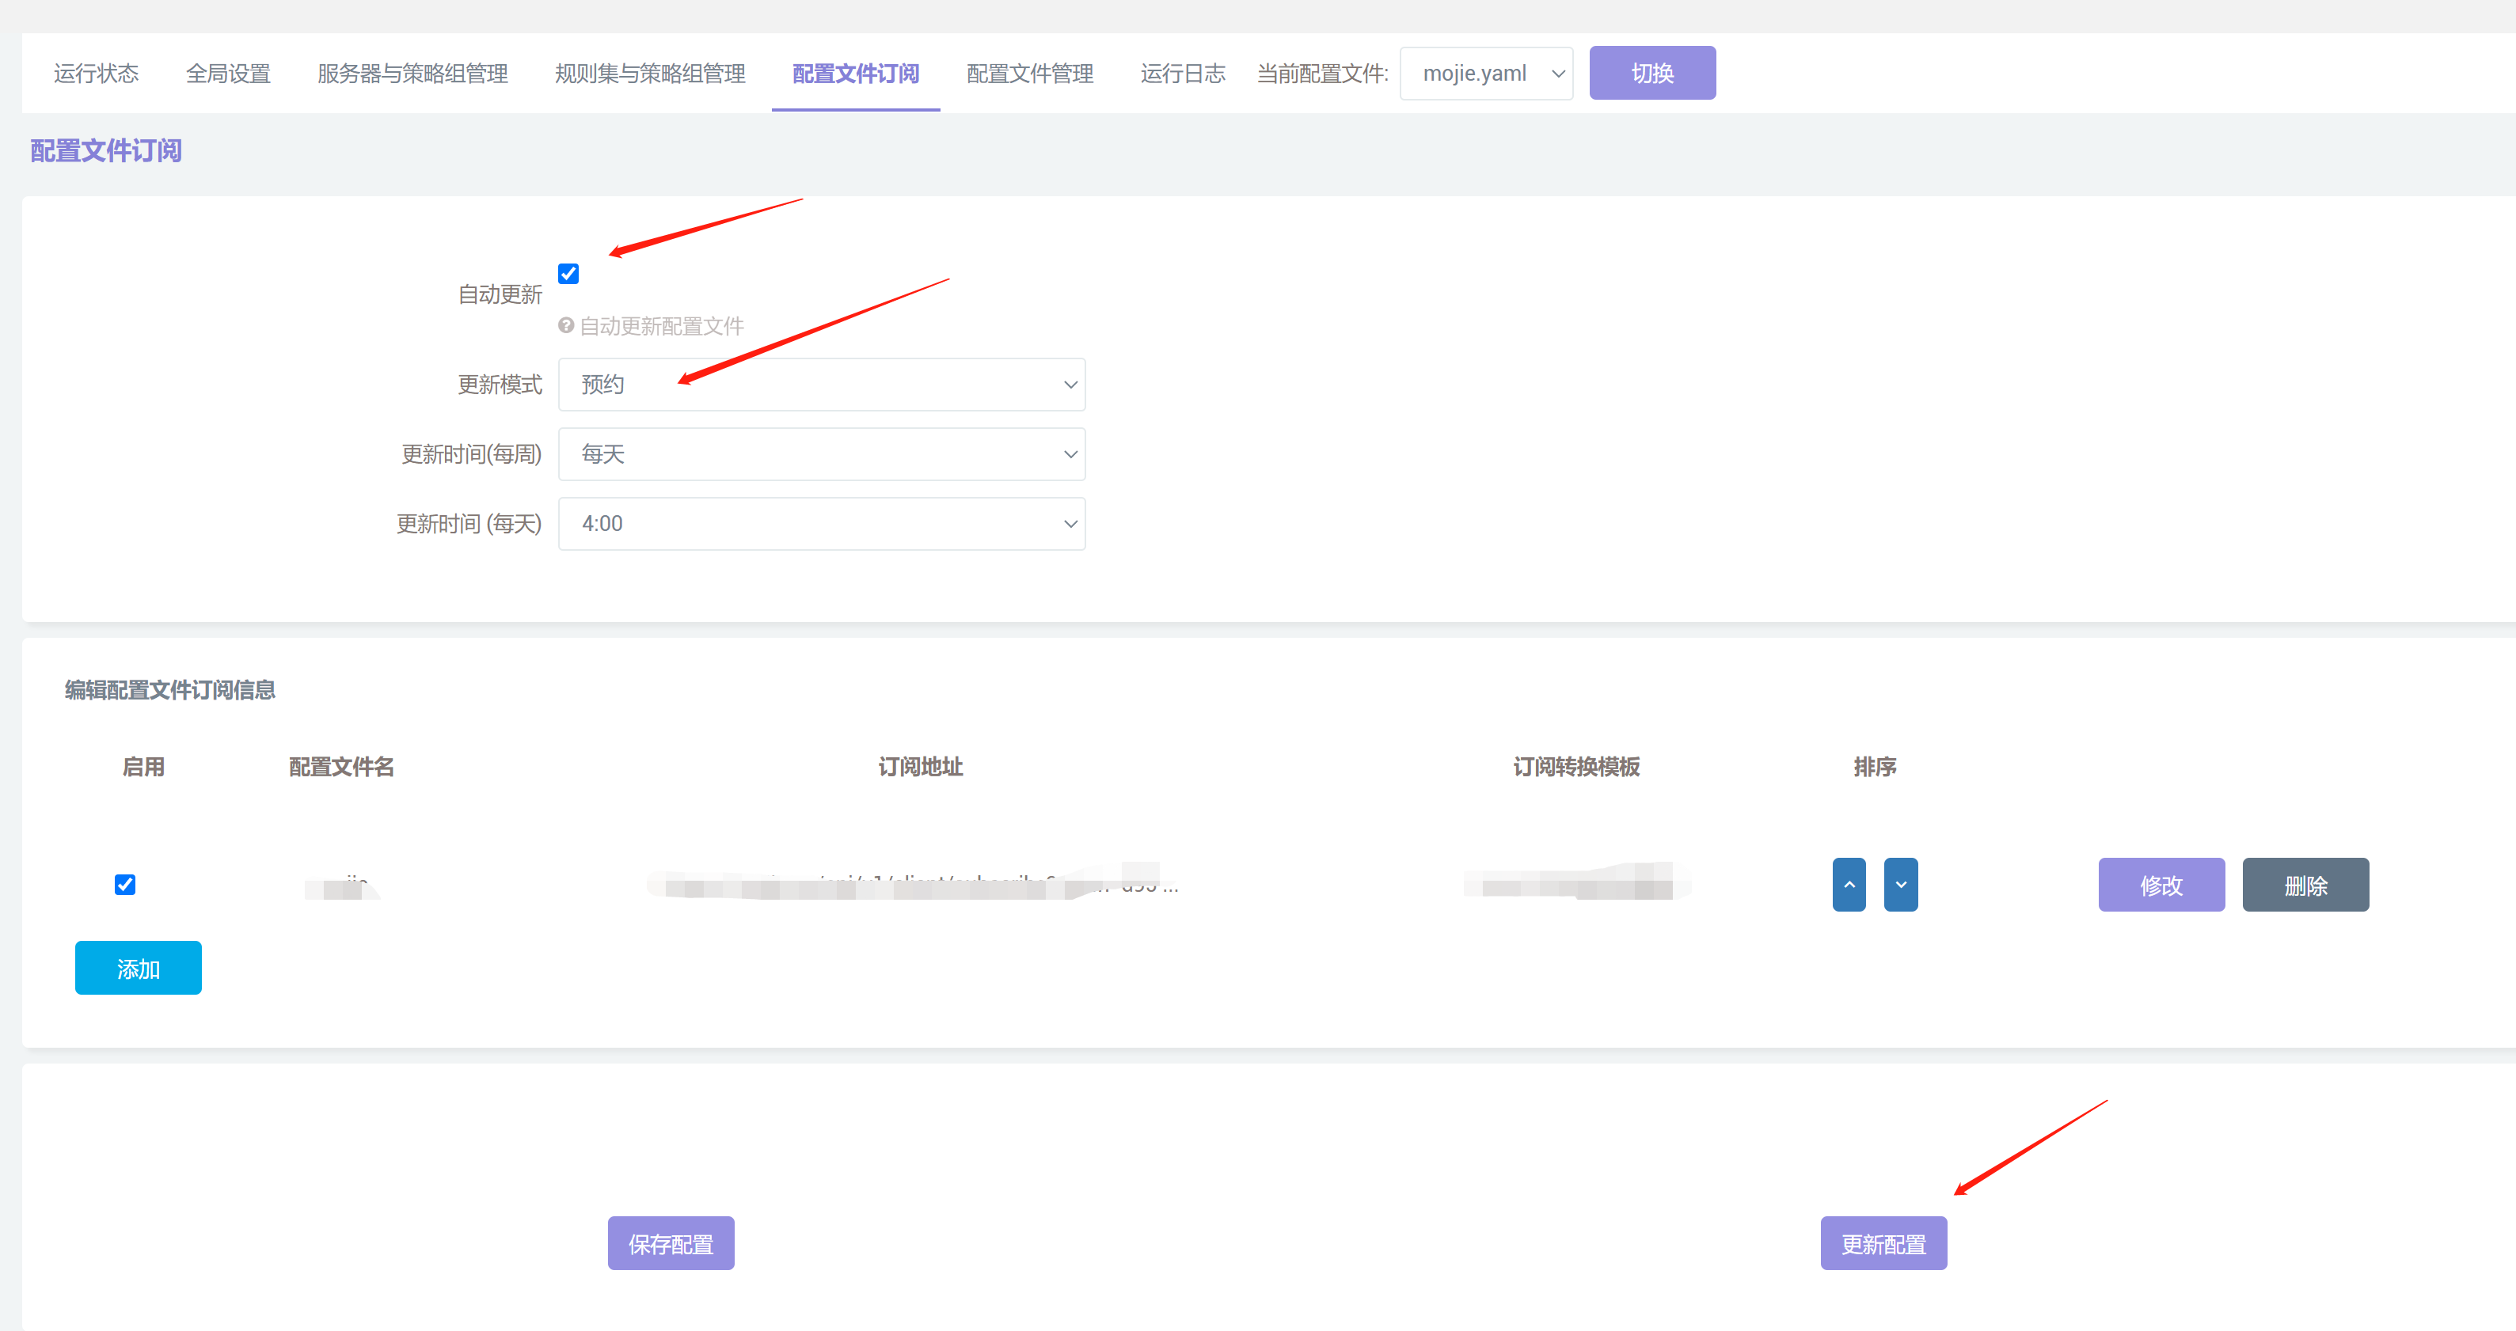The width and height of the screenshot is (2516, 1331).
Task: Open the daily update time dropdown showing 4:00
Action: (820, 523)
